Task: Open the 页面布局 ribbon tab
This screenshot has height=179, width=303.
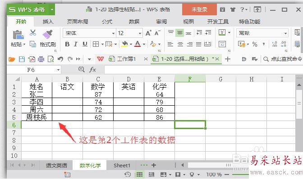Action: click(x=78, y=22)
